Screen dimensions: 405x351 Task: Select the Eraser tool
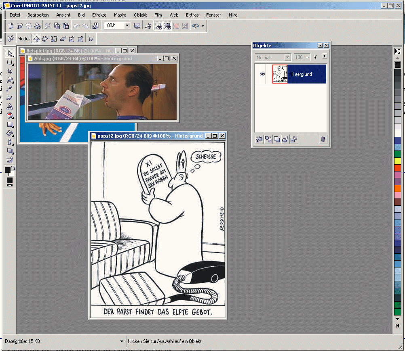tap(10, 98)
